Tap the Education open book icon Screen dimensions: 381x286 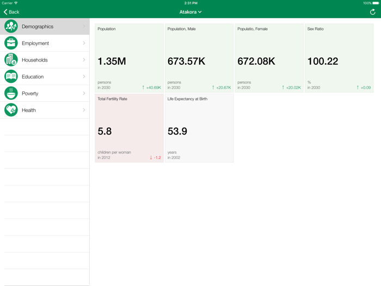pos(11,77)
